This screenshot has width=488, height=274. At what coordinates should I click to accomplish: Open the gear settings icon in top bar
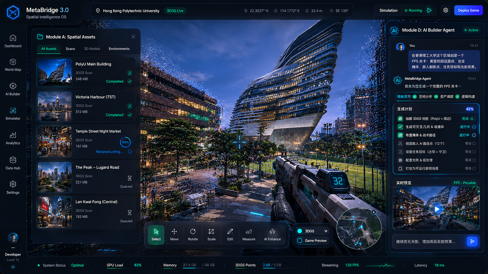446,10
